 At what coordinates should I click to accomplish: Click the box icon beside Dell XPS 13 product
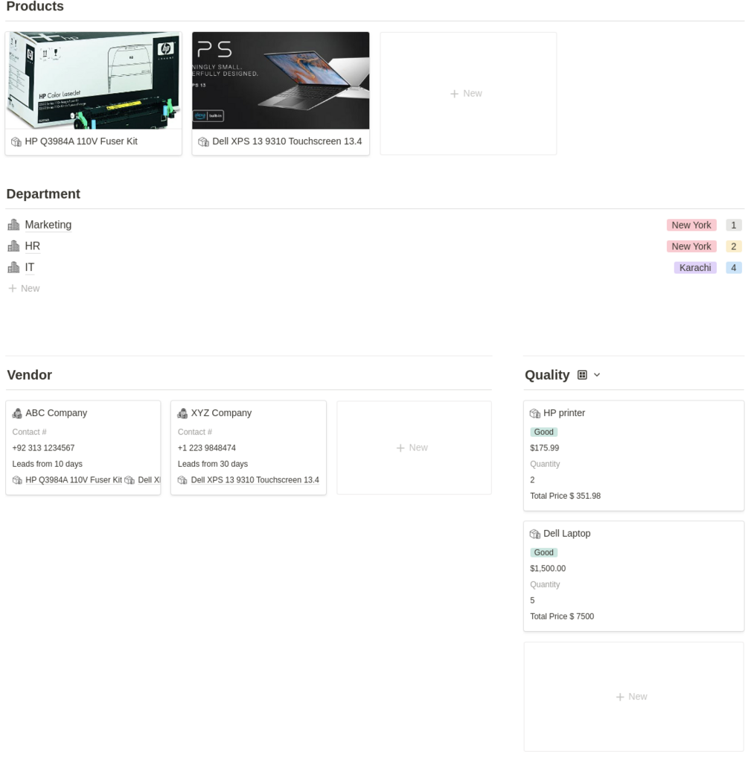tap(204, 141)
